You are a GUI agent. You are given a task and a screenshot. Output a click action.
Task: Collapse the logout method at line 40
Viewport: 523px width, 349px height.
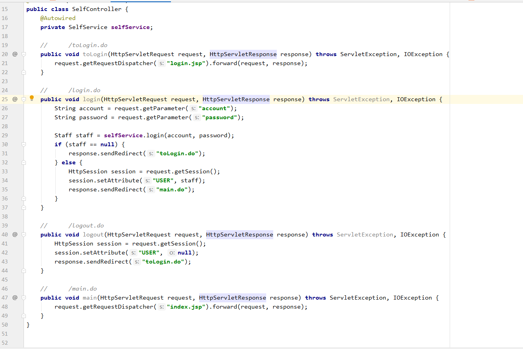coord(24,234)
